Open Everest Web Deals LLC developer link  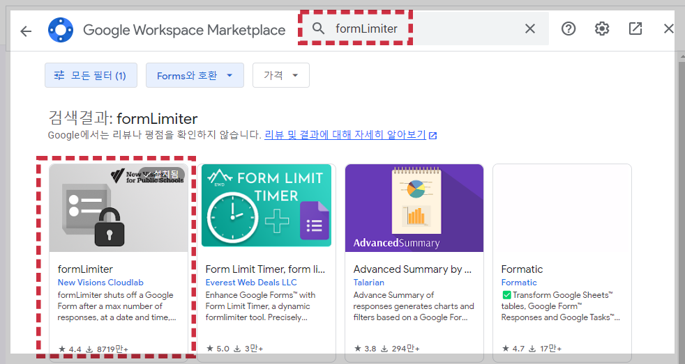251,283
